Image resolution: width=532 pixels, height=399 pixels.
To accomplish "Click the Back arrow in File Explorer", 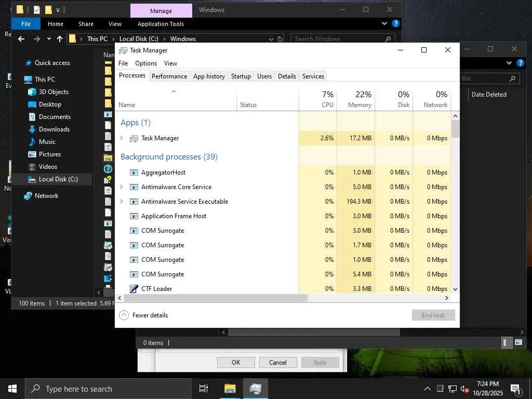I will point(21,39).
